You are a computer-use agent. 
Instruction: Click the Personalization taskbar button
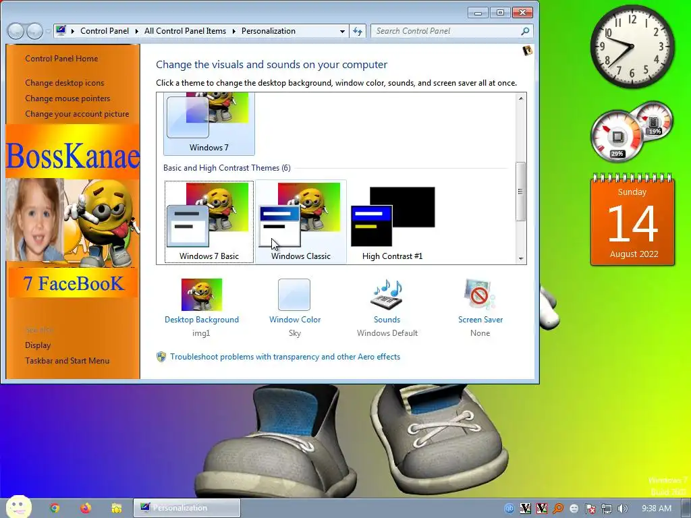tap(187, 508)
